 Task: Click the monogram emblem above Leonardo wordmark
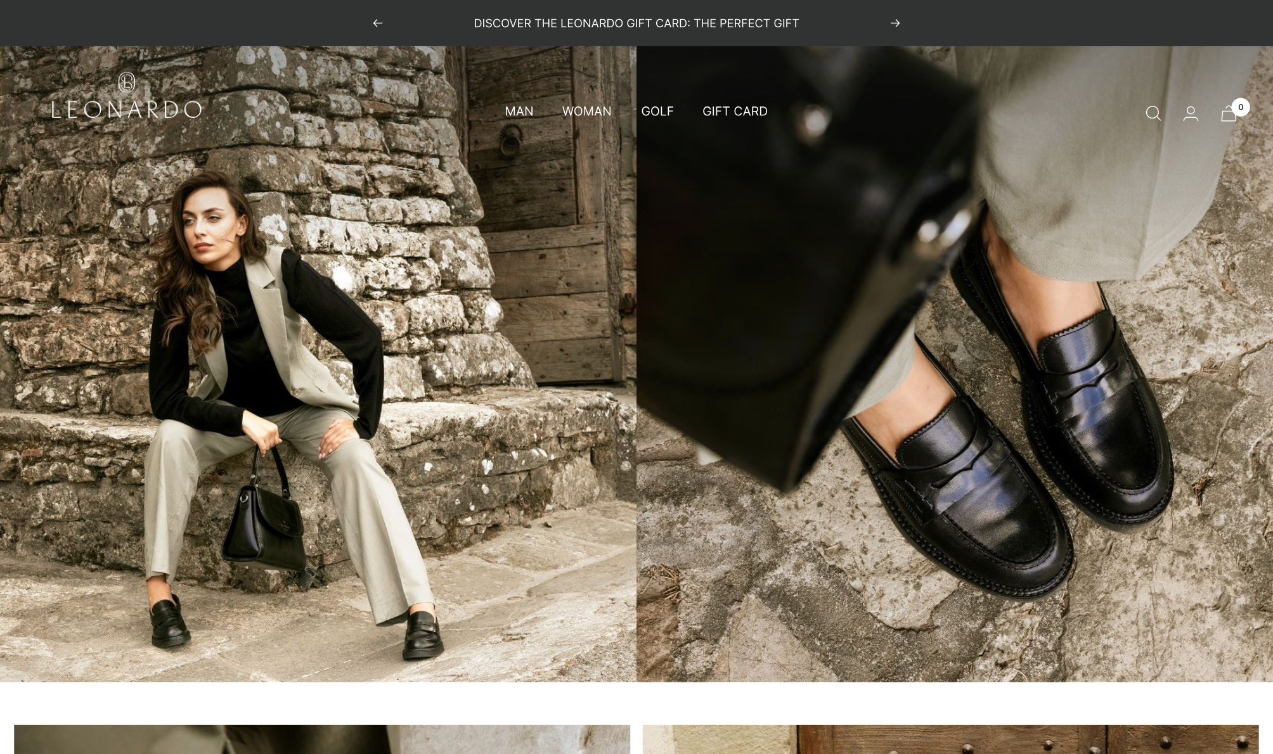click(127, 82)
